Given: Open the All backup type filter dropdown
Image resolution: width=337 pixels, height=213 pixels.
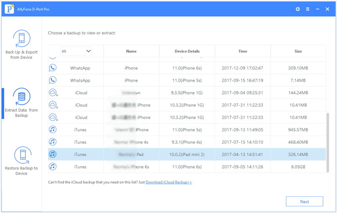Looking at the screenshot, I should (76, 51).
